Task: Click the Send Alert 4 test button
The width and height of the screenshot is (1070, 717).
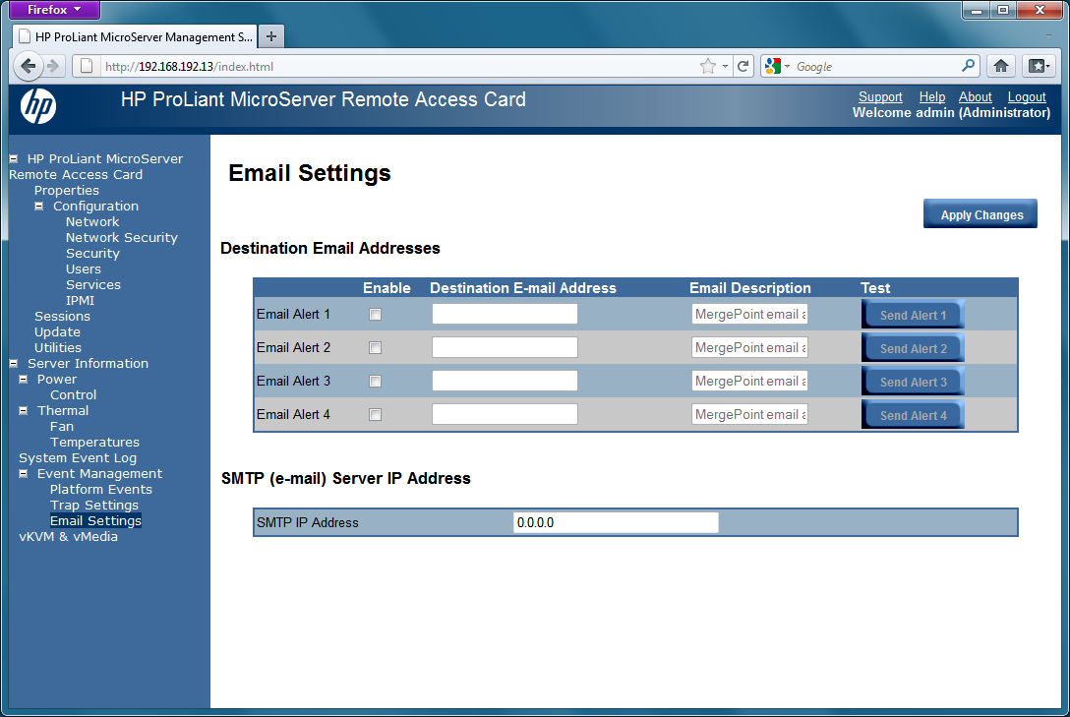Action: [913, 415]
